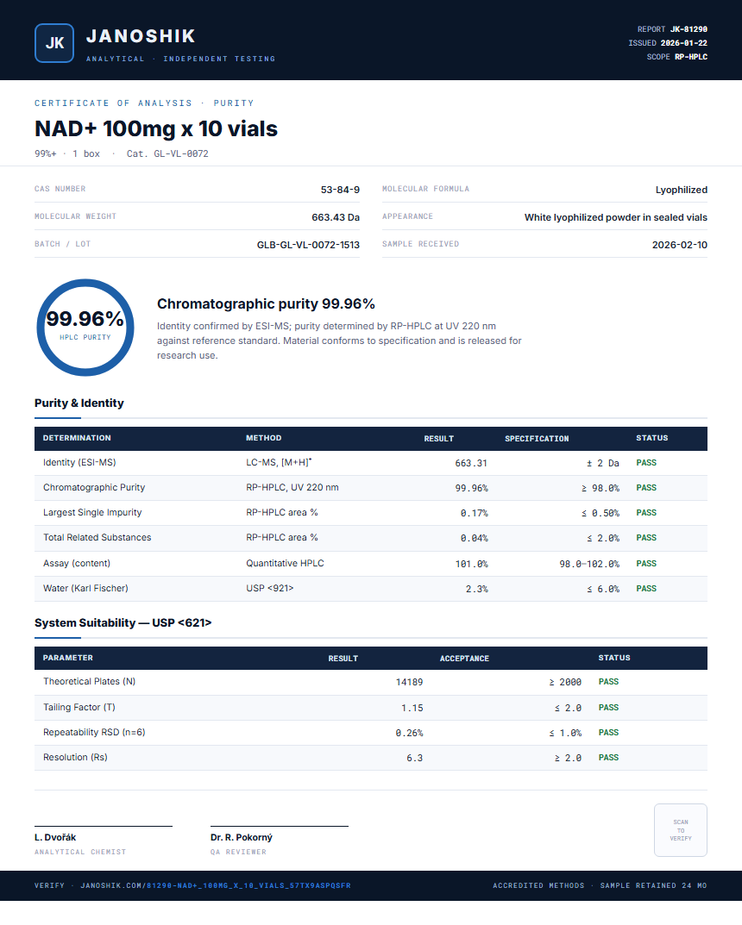
Task: Click the SPECIFICATION column header
Action: tap(537, 438)
